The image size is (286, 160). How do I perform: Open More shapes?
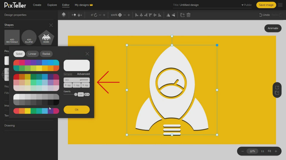(x=46, y=38)
